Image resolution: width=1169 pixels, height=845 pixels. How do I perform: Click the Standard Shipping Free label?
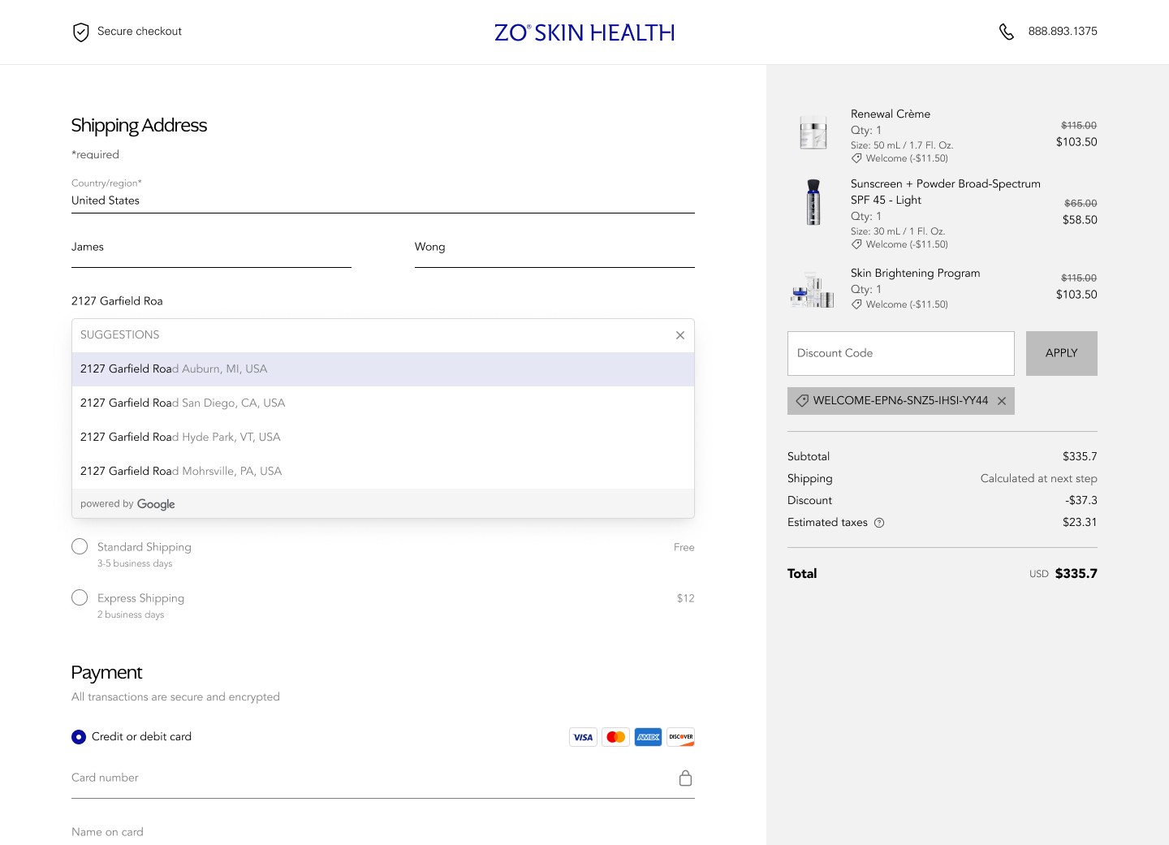pyautogui.click(x=684, y=547)
